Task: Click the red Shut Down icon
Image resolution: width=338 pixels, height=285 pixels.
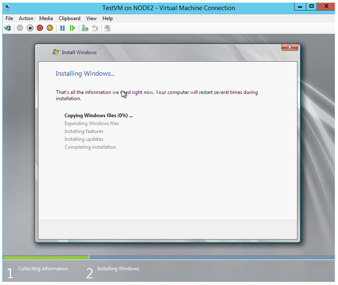Action: (40, 28)
